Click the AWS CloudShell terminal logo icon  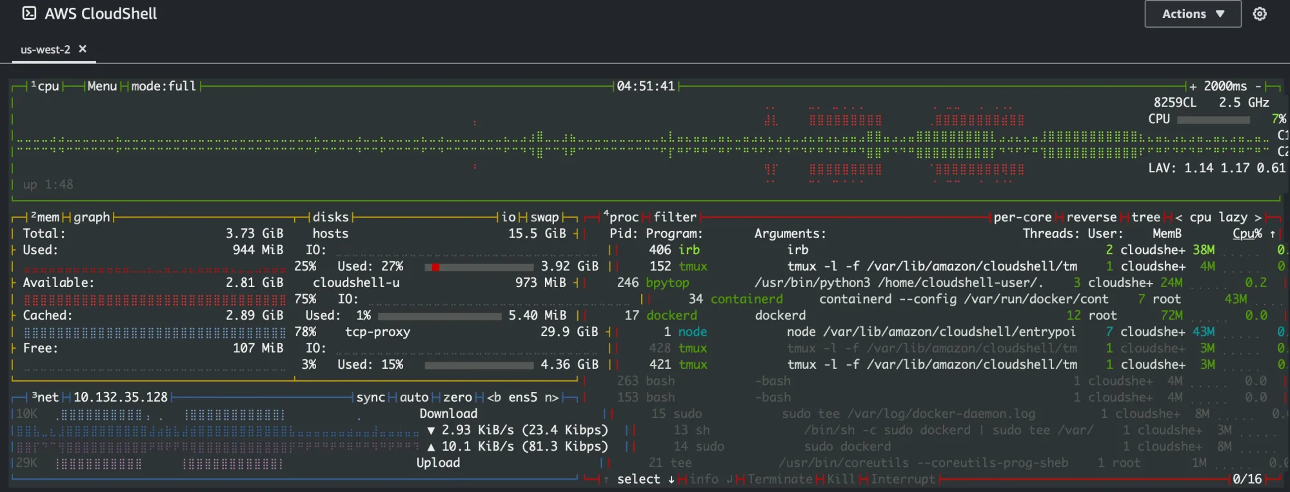[29, 14]
